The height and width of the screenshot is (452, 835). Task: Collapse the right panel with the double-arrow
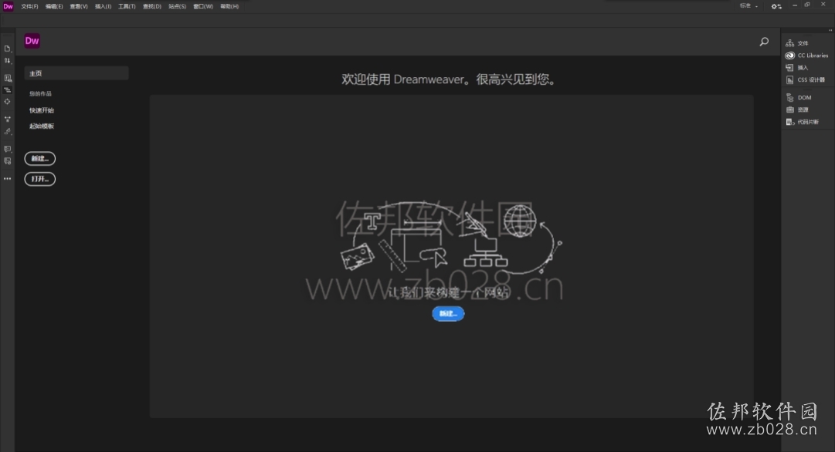[x=830, y=30]
